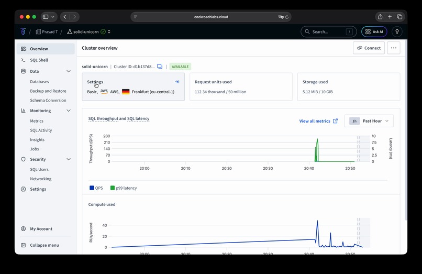Image resolution: width=422 pixels, height=274 pixels.
Task: Open the Prasad T organization breadcrumb
Action: (47, 32)
